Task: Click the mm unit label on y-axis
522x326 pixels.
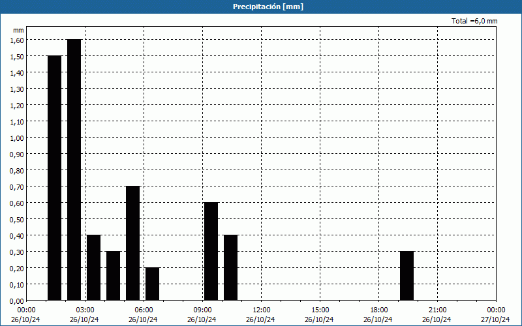Action: point(18,30)
